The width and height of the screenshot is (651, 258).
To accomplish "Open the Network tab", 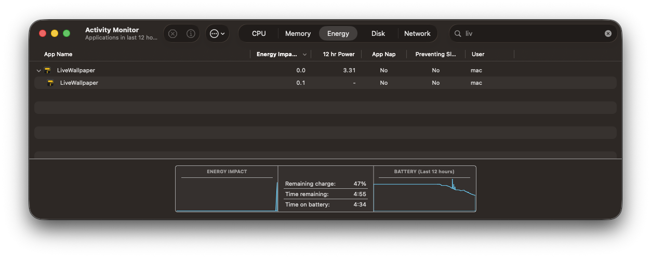I will pos(417,33).
